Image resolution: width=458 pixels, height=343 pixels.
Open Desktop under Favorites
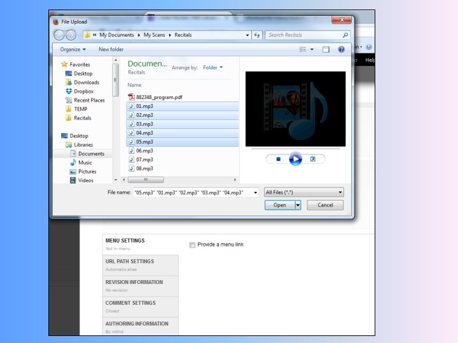(x=79, y=74)
